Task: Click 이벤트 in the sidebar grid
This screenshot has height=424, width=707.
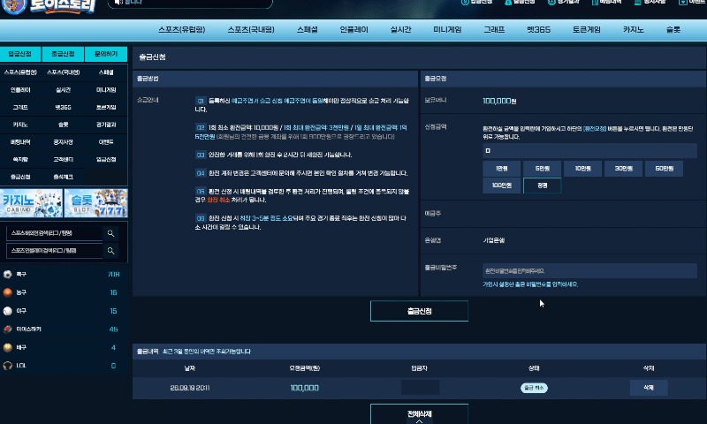Action: pyautogui.click(x=106, y=142)
